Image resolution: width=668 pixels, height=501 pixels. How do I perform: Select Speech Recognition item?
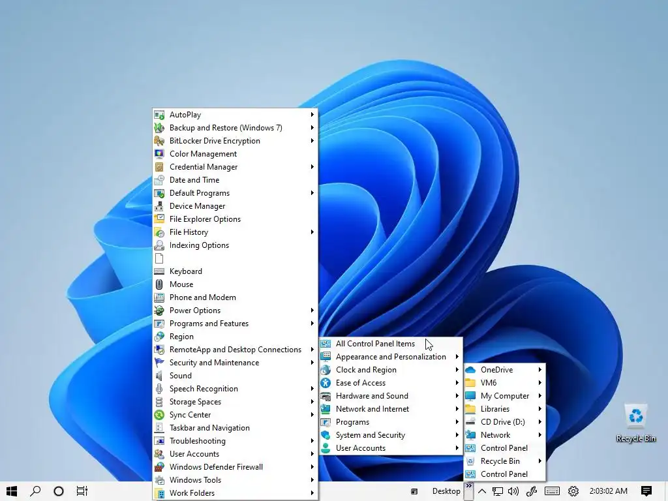click(x=235, y=389)
